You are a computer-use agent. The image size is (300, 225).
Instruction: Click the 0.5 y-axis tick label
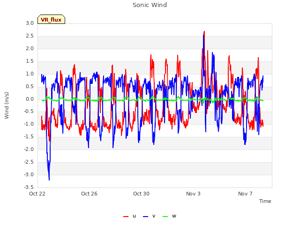pos(30,86)
